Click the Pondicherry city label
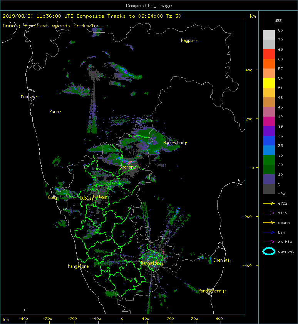The height and width of the screenshot is (324, 298). (x=212, y=291)
